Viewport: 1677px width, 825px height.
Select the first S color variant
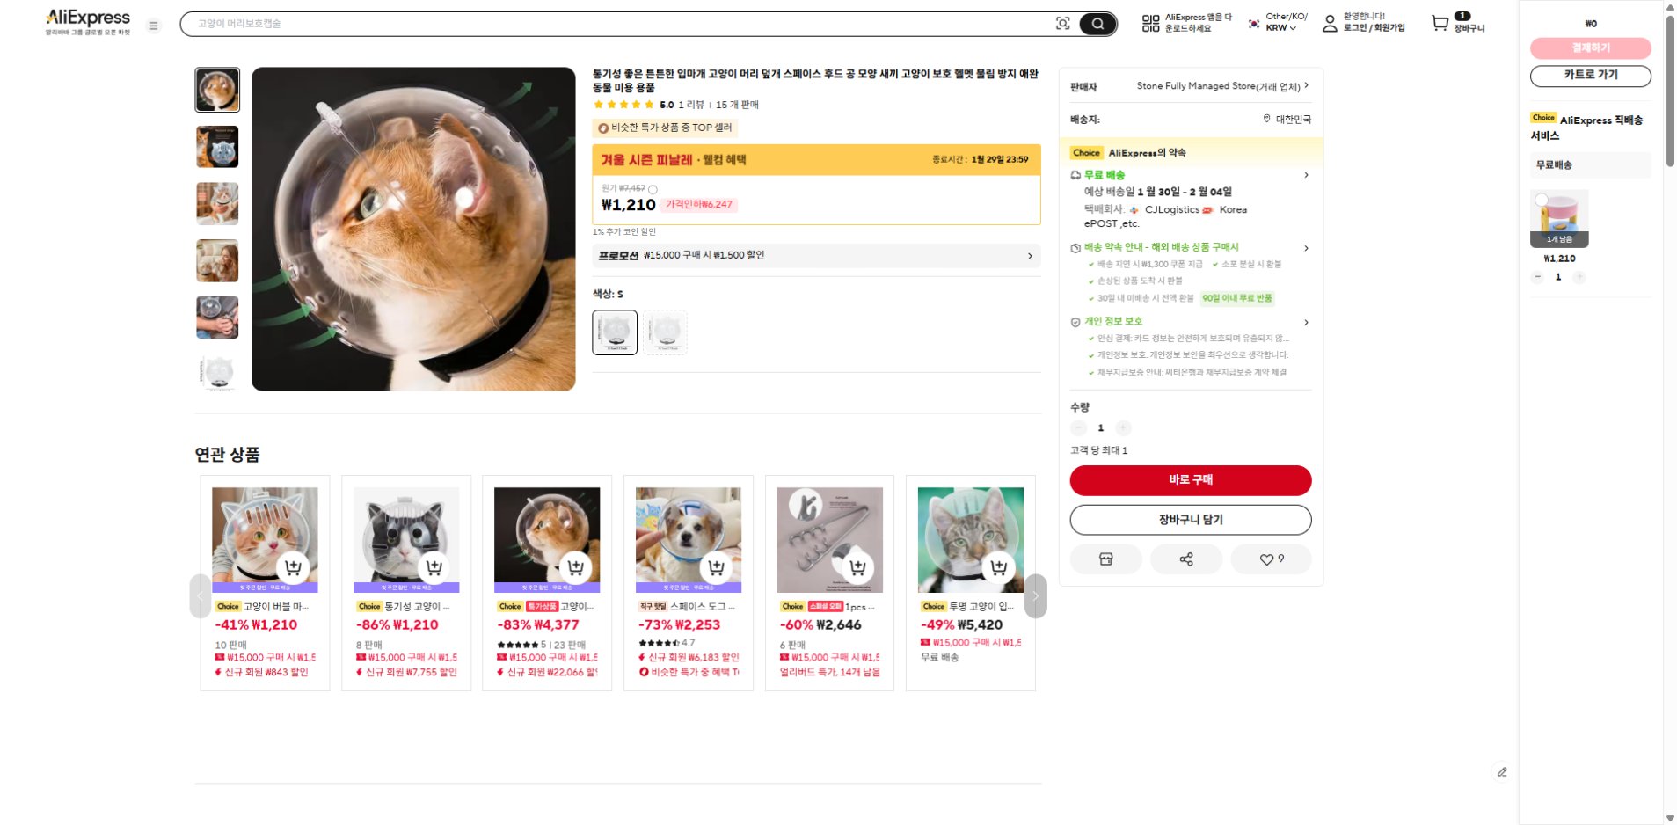click(x=615, y=332)
